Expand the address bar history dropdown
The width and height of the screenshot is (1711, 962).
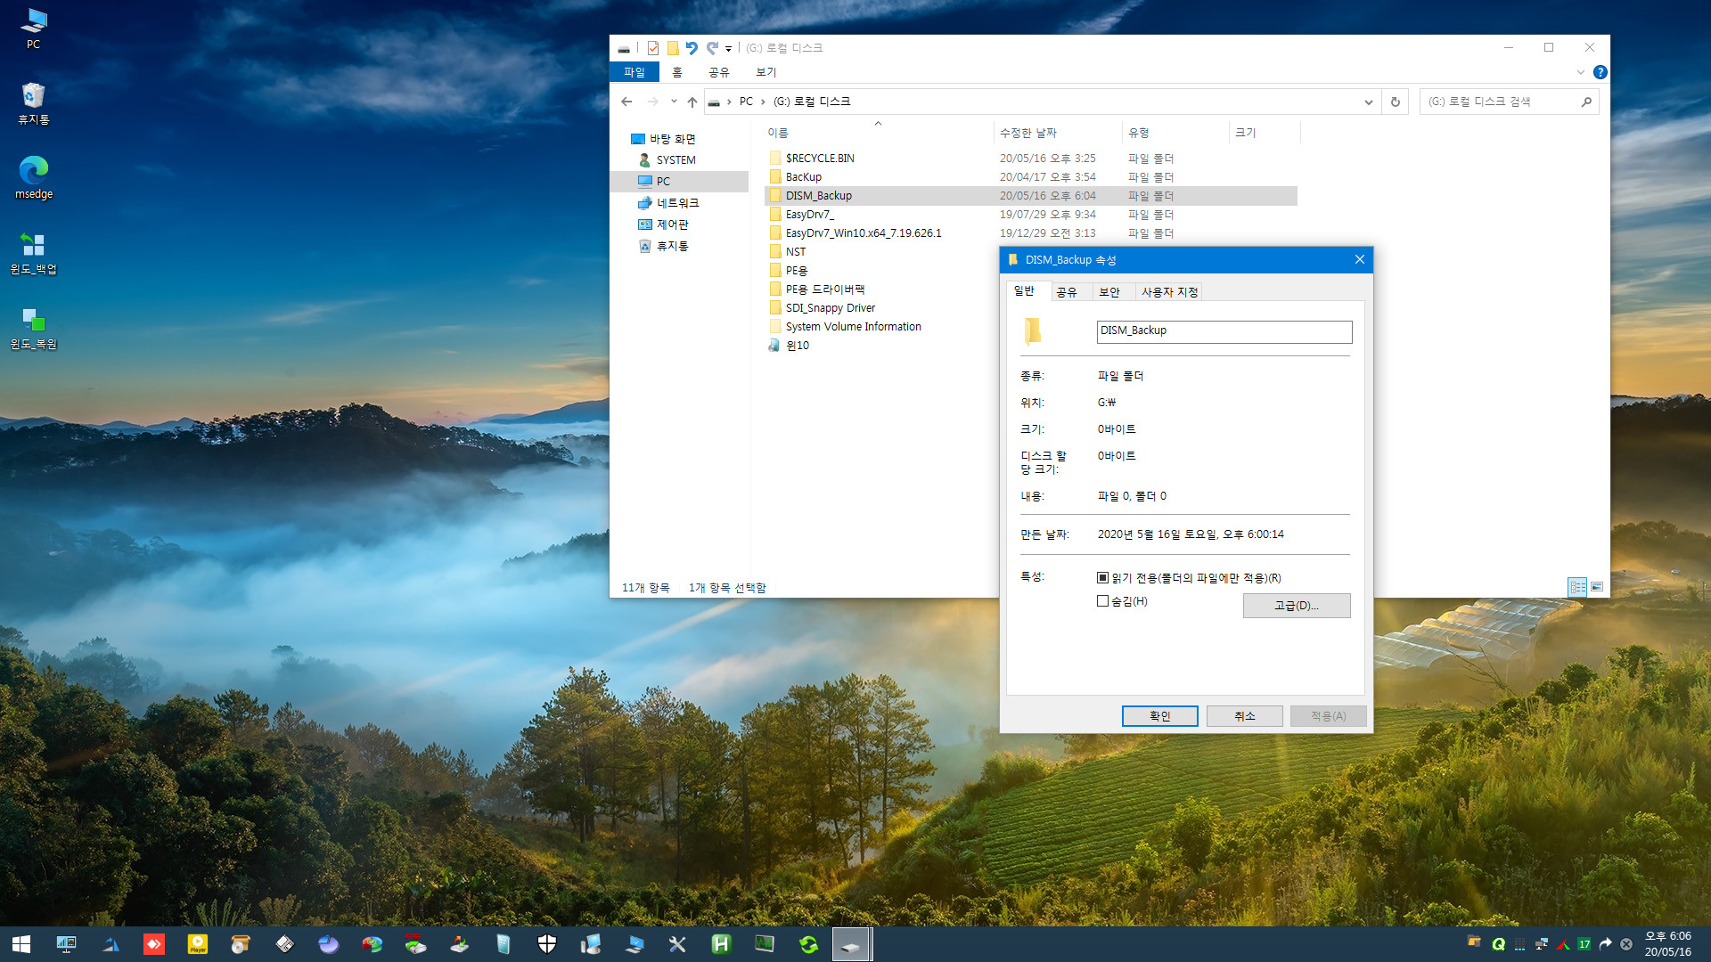coord(1368,102)
